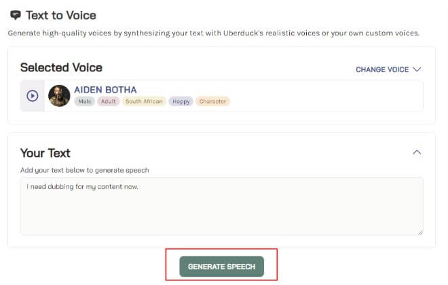Click 'Add your text below' helper label

(x=85, y=171)
